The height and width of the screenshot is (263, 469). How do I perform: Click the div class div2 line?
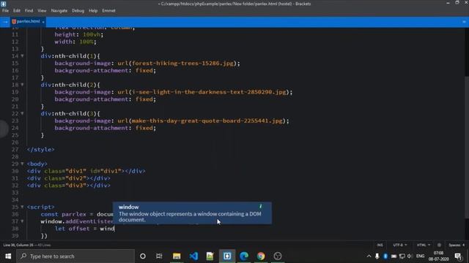68,178
